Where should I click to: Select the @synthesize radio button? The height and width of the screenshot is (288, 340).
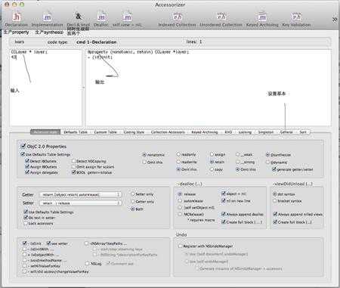(x=267, y=155)
